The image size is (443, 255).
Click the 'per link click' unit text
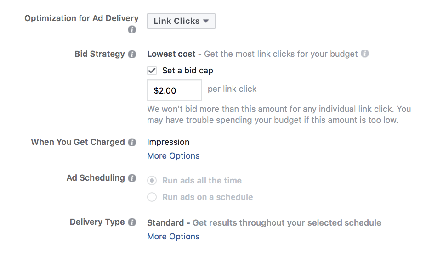point(232,89)
